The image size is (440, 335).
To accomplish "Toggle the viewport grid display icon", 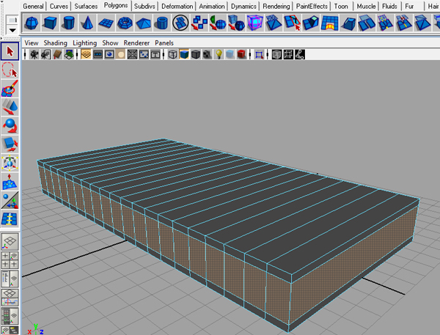I will [x=86, y=55].
